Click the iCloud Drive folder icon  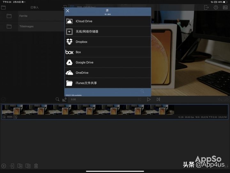(69, 21)
